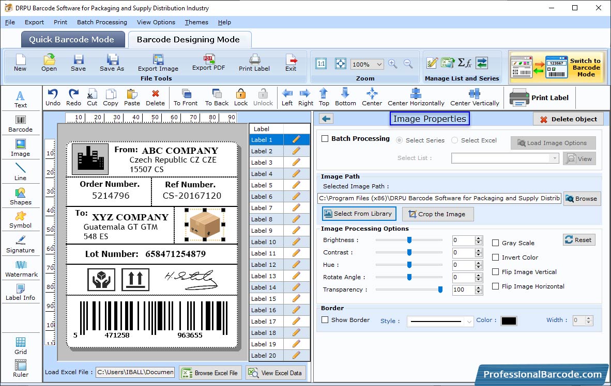
Task: Select Label 5 in the label list
Action: click(279, 185)
